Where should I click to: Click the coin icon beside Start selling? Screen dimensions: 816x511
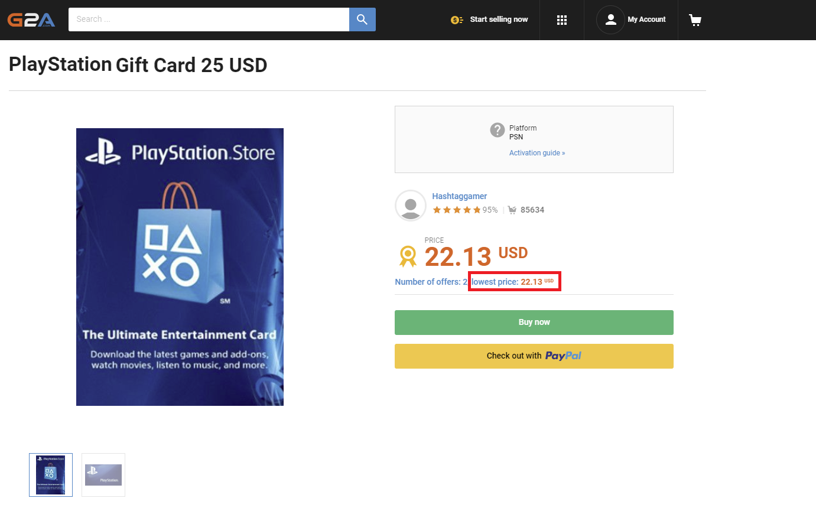tap(457, 20)
